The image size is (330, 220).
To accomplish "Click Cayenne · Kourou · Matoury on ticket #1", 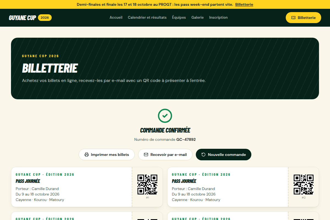I will click(x=40, y=200).
